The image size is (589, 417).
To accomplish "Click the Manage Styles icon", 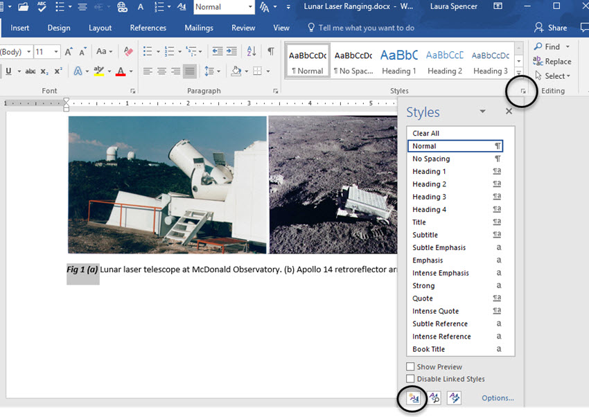I will click(x=454, y=398).
